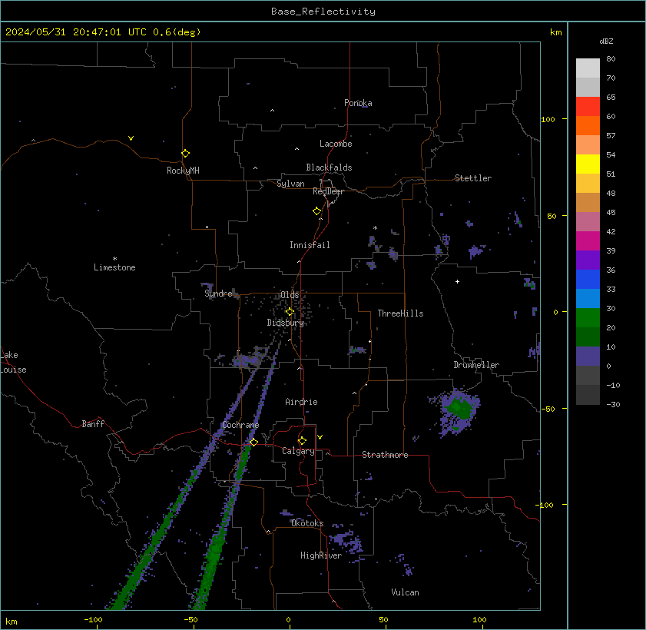Click the Didsbury label

(x=285, y=323)
